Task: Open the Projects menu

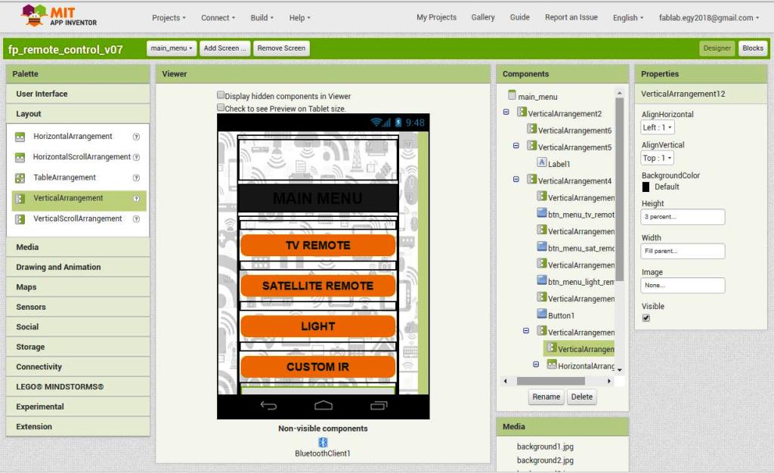Action: coord(169,17)
